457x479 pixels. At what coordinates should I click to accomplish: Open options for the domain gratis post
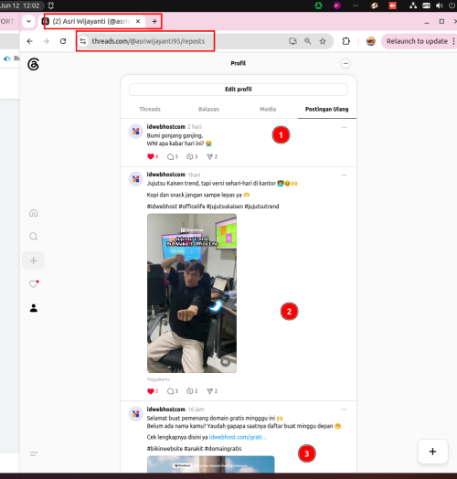pyautogui.click(x=344, y=410)
